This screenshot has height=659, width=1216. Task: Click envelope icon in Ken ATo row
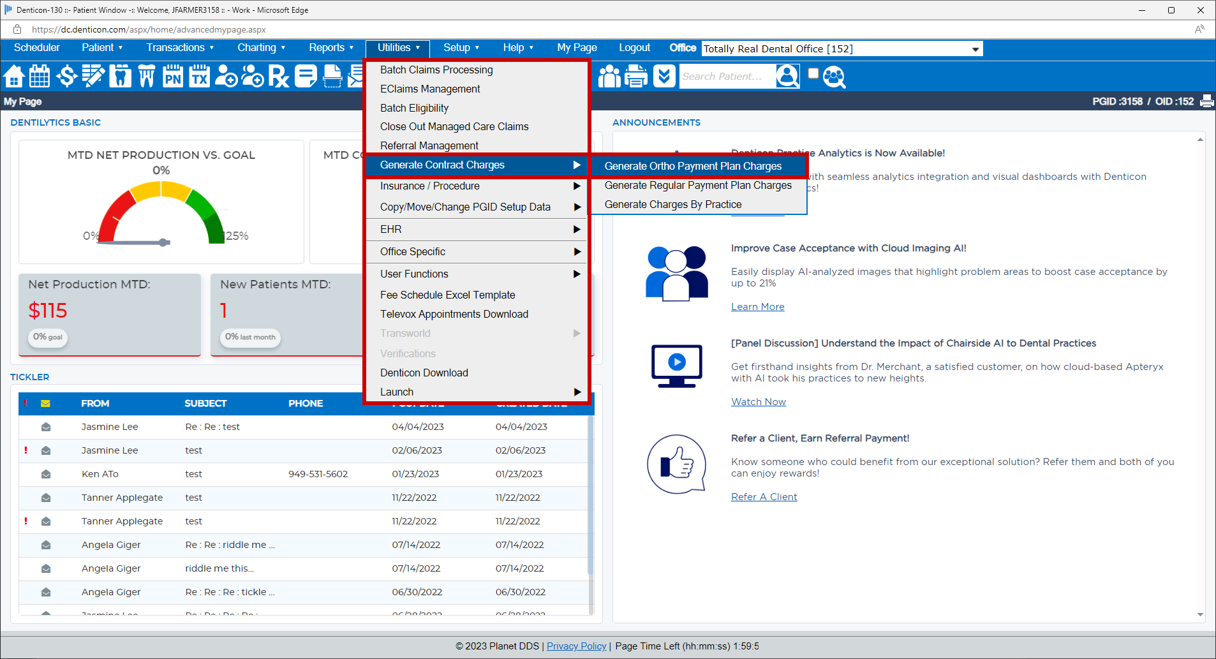pyautogui.click(x=46, y=474)
